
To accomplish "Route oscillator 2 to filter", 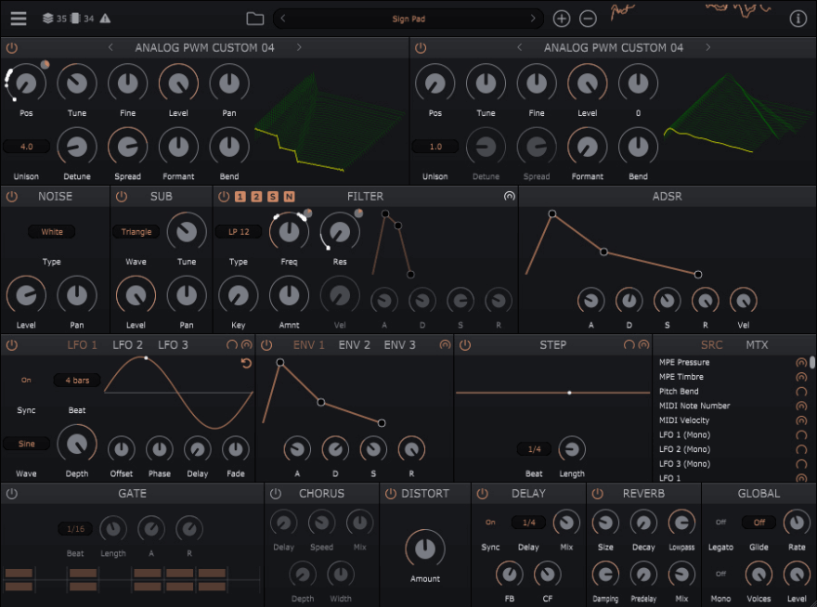I will [x=256, y=197].
